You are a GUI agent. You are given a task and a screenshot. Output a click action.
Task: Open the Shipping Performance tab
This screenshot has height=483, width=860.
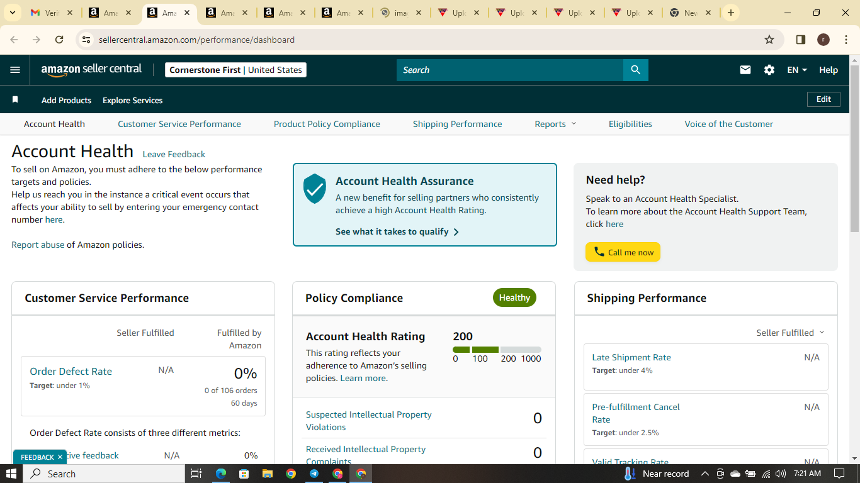458,124
